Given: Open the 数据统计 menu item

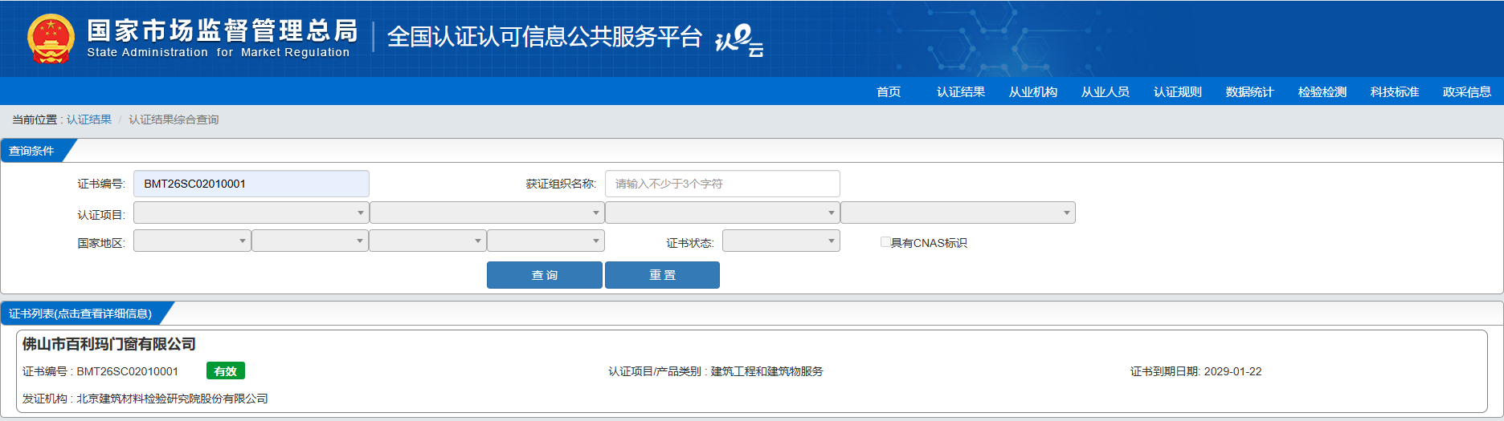Looking at the screenshot, I should [x=1249, y=92].
